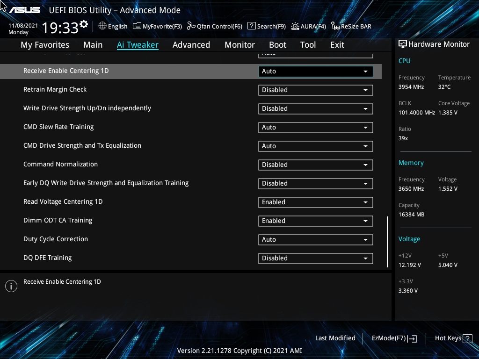Open the clock settings gear icon

pos(84,24)
